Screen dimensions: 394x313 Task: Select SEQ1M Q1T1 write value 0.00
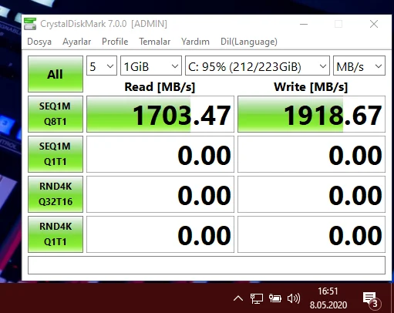pos(311,154)
